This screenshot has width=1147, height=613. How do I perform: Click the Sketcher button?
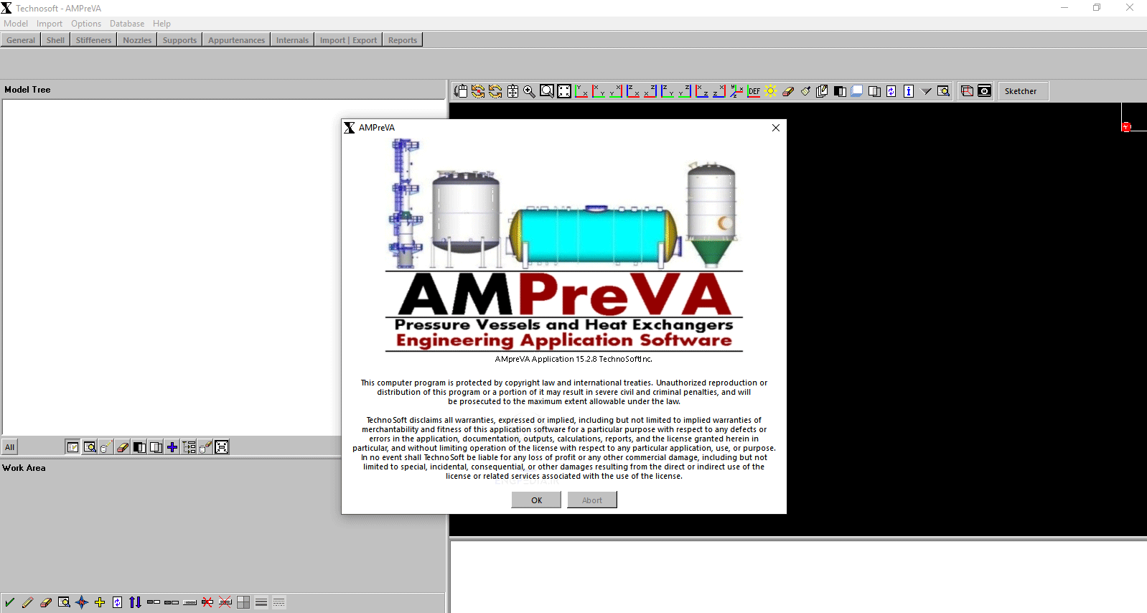(x=1020, y=91)
